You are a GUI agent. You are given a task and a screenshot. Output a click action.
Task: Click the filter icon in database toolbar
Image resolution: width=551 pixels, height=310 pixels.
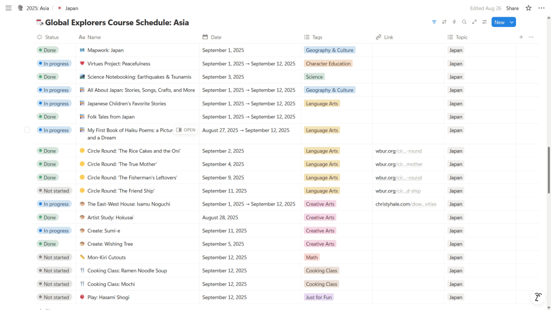point(434,22)
